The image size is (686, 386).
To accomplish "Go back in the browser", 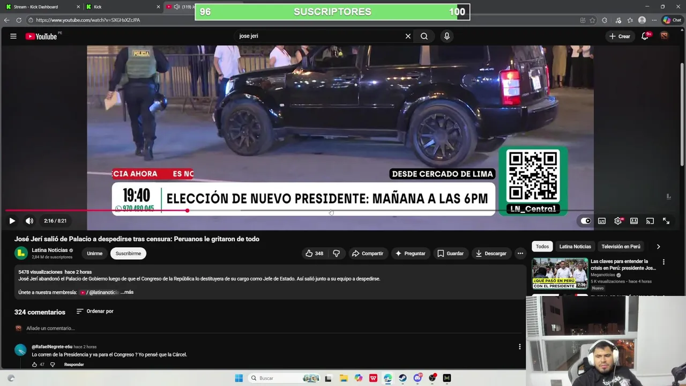I will point(6,20).
